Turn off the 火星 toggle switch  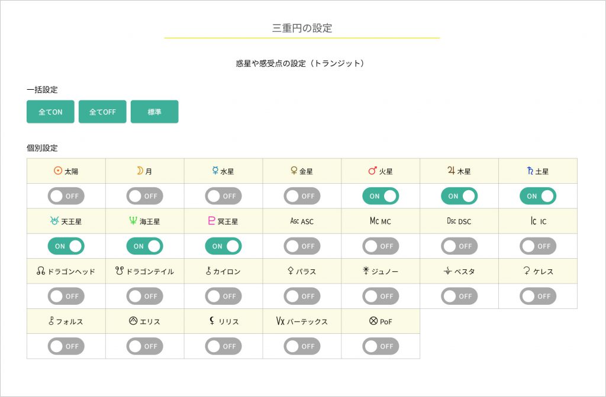coord(381,196)
